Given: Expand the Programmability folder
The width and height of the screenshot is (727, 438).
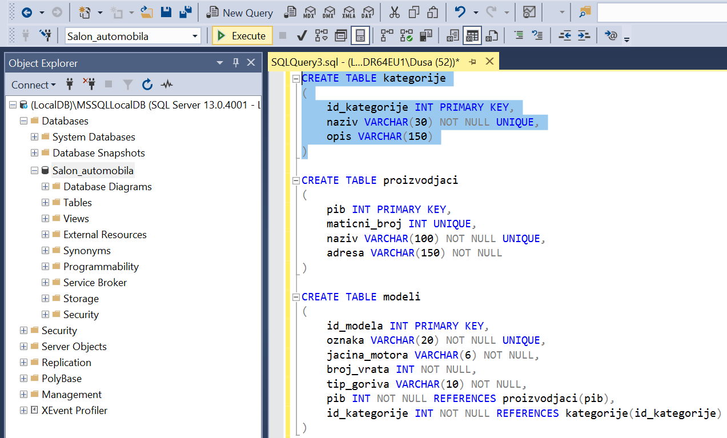Looking at the screenshot, I should [45, 267].
